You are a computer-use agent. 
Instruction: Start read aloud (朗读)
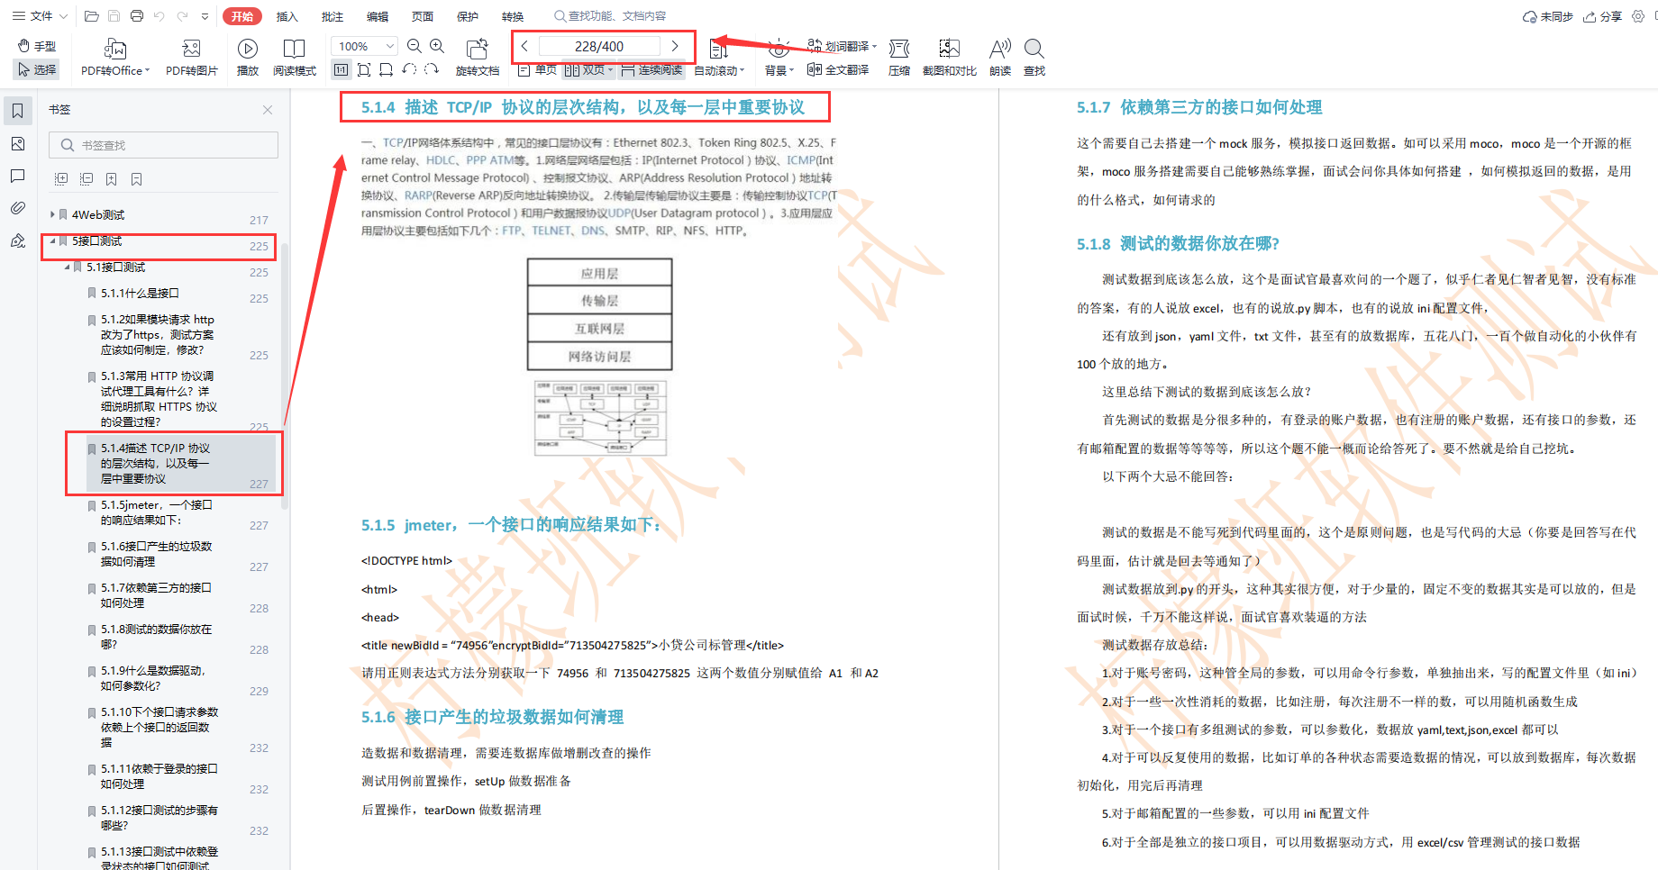click(1000, 58)
